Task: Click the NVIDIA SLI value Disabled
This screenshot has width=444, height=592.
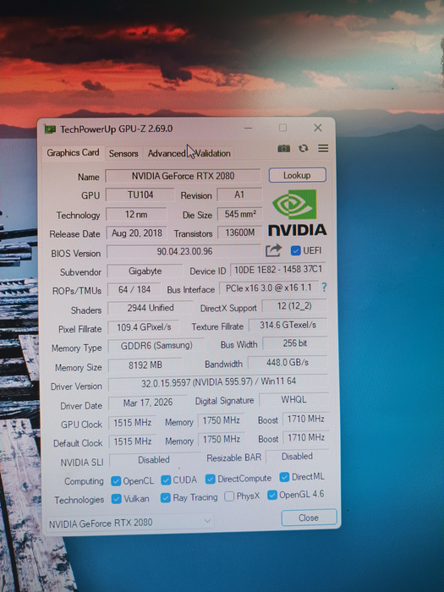Action: point(154,460)
